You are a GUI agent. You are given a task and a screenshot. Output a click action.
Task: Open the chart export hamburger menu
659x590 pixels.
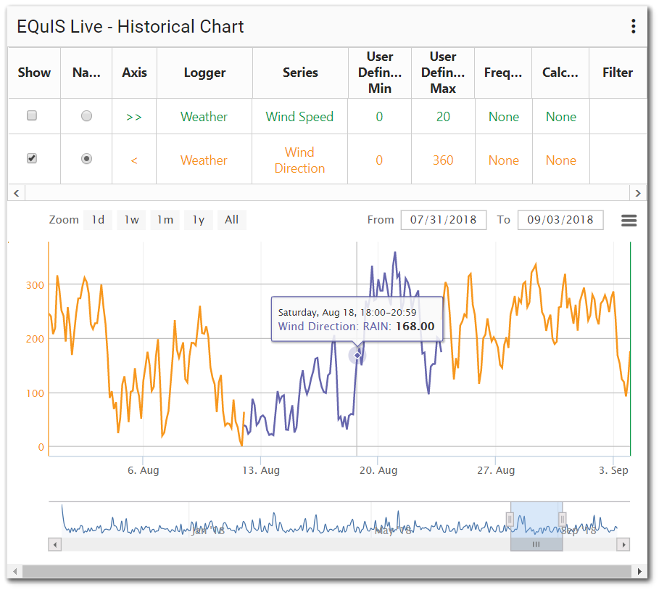click(x=629, y=220)
